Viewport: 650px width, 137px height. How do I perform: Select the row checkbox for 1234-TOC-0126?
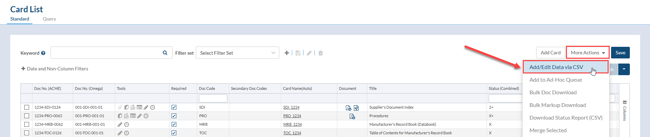pyautogui.click(x=27, y=133)
